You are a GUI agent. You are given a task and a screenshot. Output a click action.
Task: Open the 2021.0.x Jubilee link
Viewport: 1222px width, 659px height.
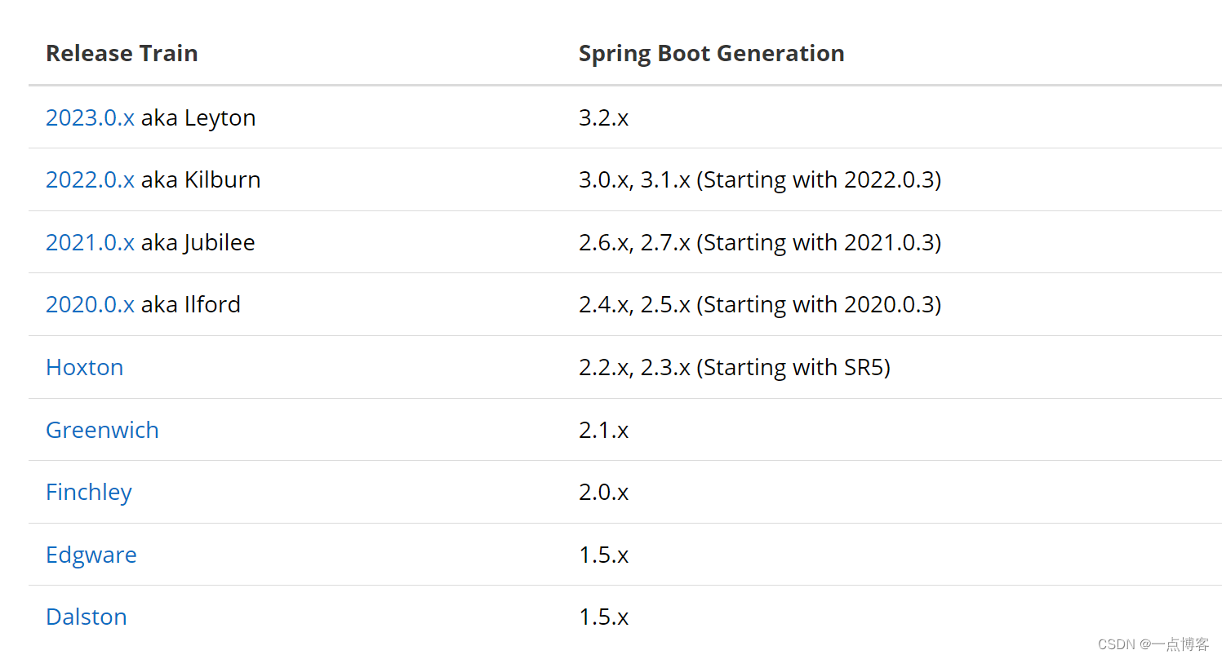tap(90, 242)
